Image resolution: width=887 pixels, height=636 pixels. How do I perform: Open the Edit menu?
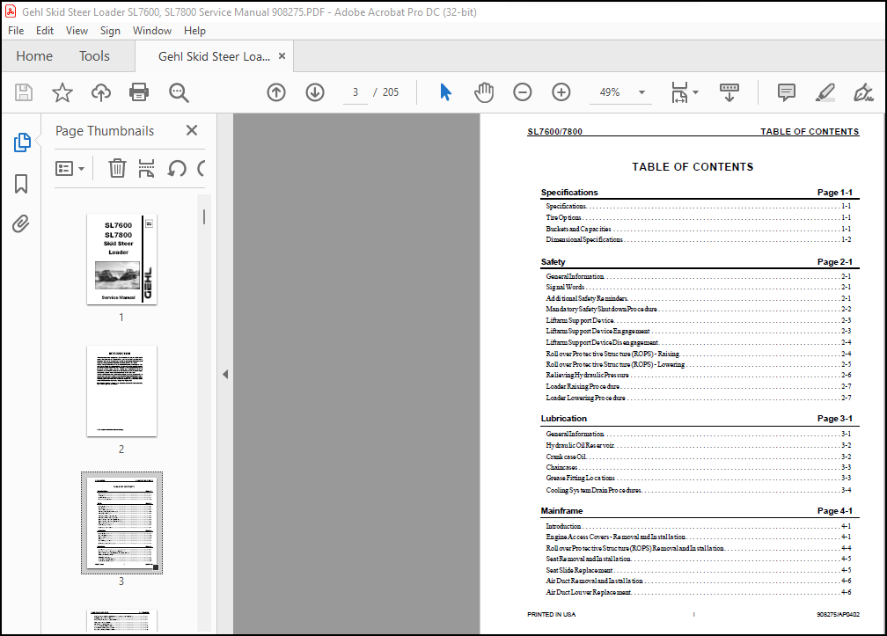coord(45,31)
